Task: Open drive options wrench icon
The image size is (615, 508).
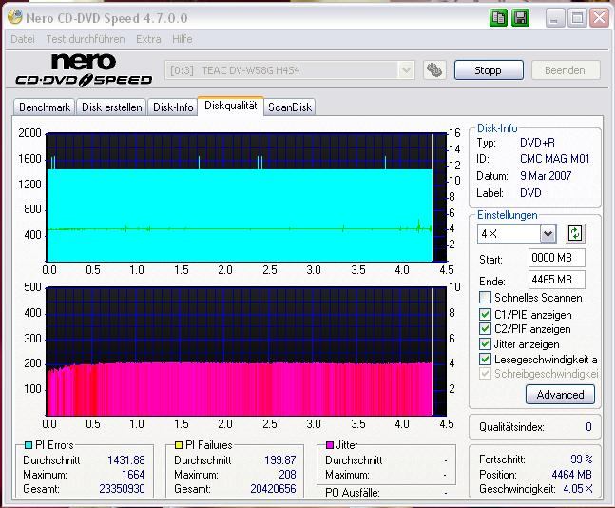Action: (x=434, y=70)
